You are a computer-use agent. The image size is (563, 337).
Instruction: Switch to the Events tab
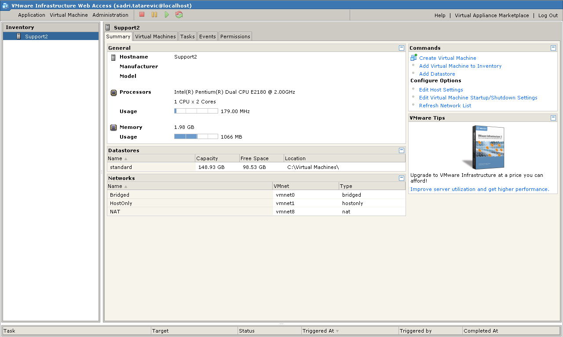click(x=208, y=37)
